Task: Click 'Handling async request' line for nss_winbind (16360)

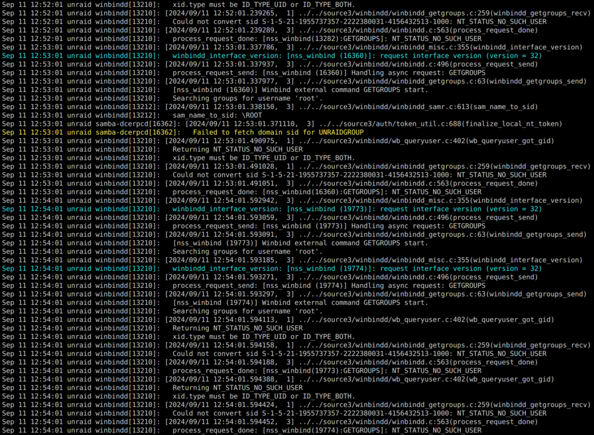Action: click(x=244, y=72)
